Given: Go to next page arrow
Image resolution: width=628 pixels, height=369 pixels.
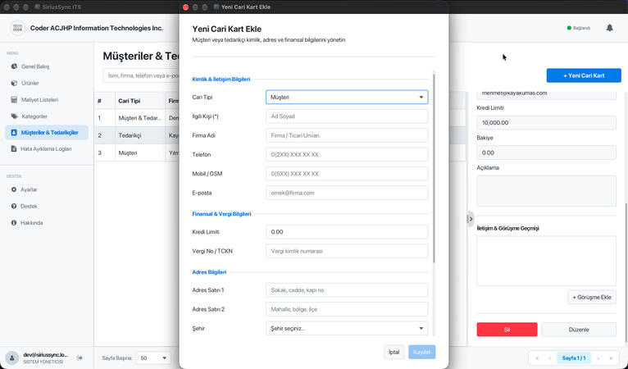Looking at the screenshot, I should 598,358.
